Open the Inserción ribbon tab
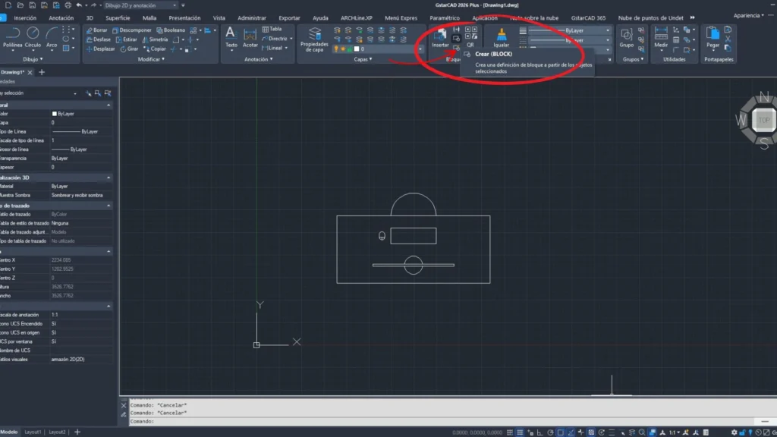Image resolution: width=777 pixels, height=437 pixels. click(25, 18)
